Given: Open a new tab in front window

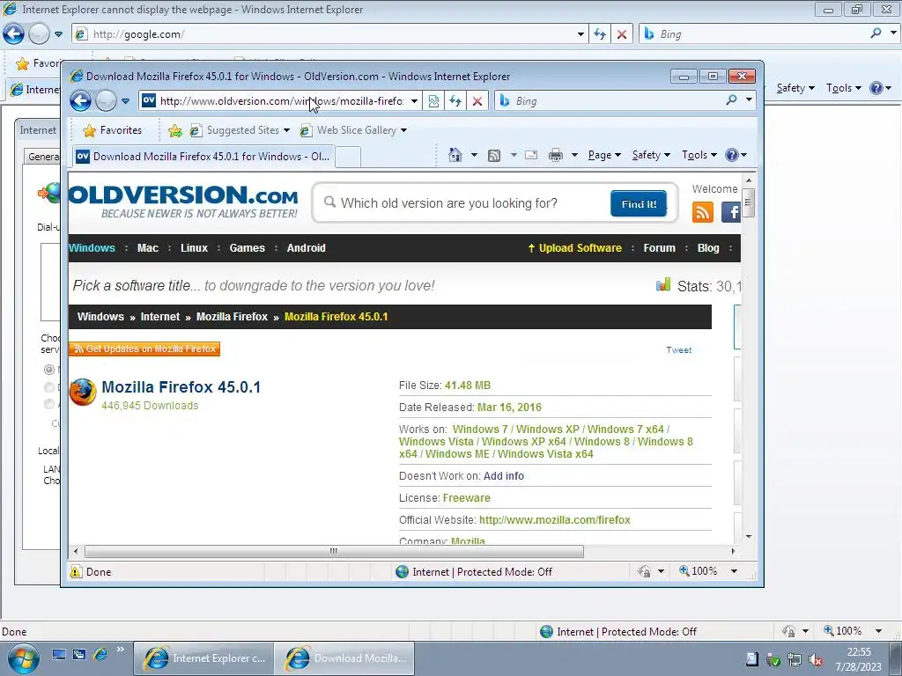Looking at the screenshot, I should 347,157.
